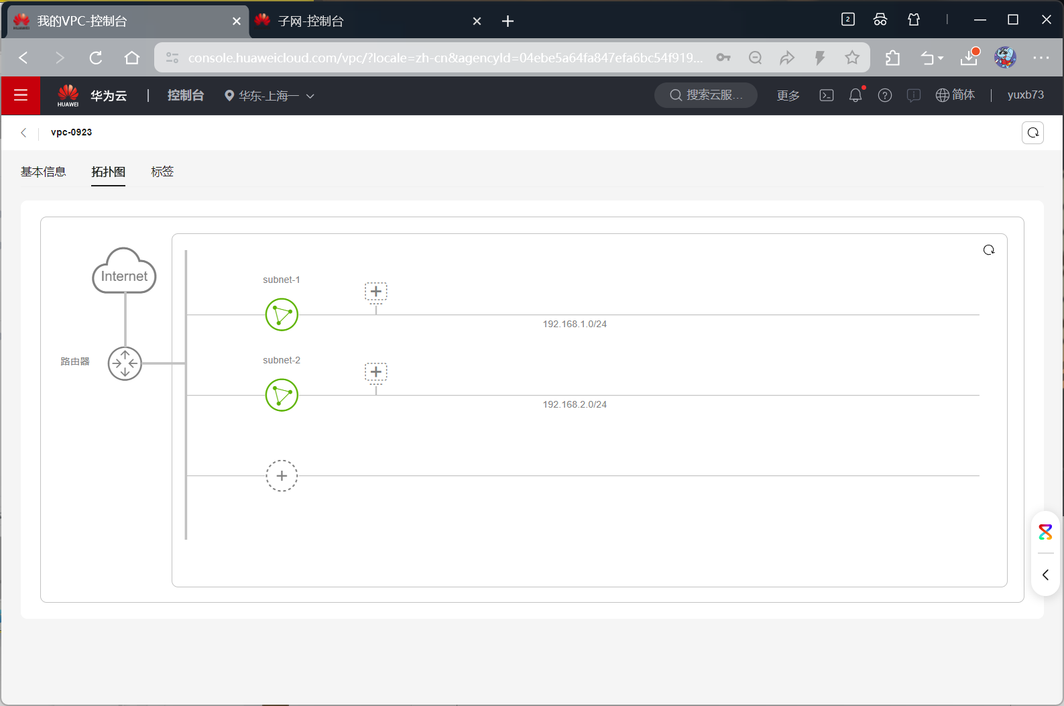Open the 控制台 console link
The height and width of the screenshot is (706, 1064).
pyautogui.click(x=186, y=95)
